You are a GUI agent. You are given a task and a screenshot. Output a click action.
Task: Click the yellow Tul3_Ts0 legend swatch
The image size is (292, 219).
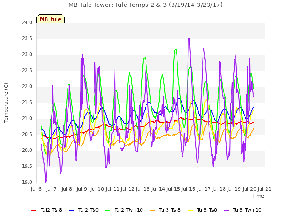pos(191,211)
